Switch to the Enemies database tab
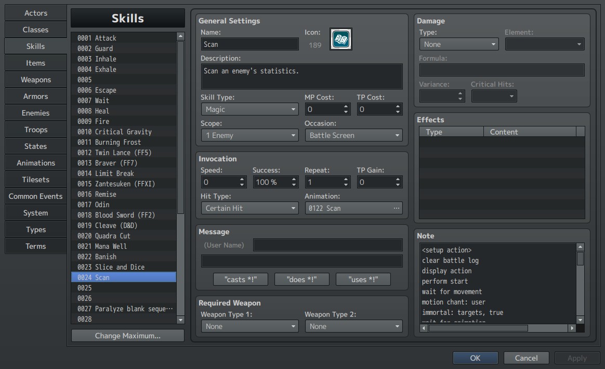The image size is (605, 369). tap(35, 113)
